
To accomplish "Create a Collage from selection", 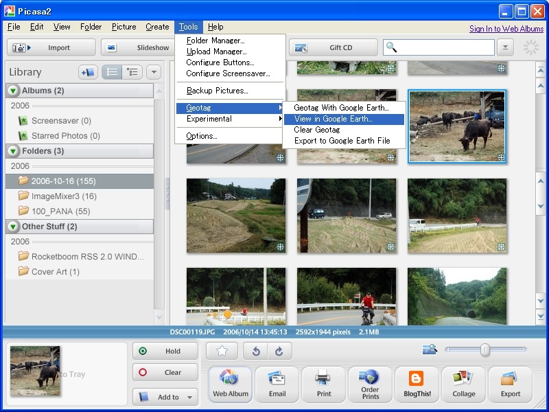I will pos(463,384).
